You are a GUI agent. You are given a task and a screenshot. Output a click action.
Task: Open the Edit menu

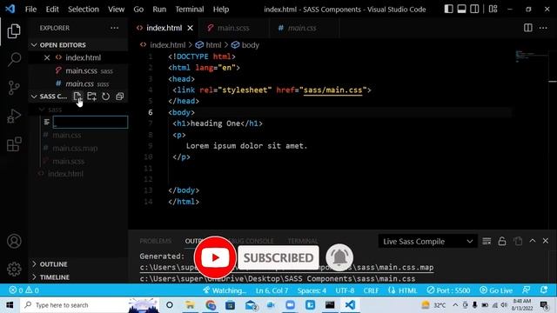tap(52, 10)
